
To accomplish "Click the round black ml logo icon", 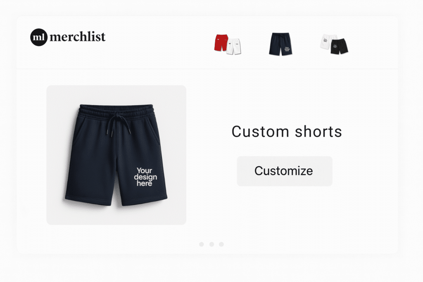I will point(39,37).
